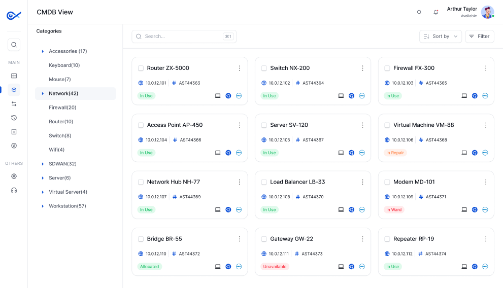
Task: Check the Modem MD-101 checkbox
Action: pos(387,182)
